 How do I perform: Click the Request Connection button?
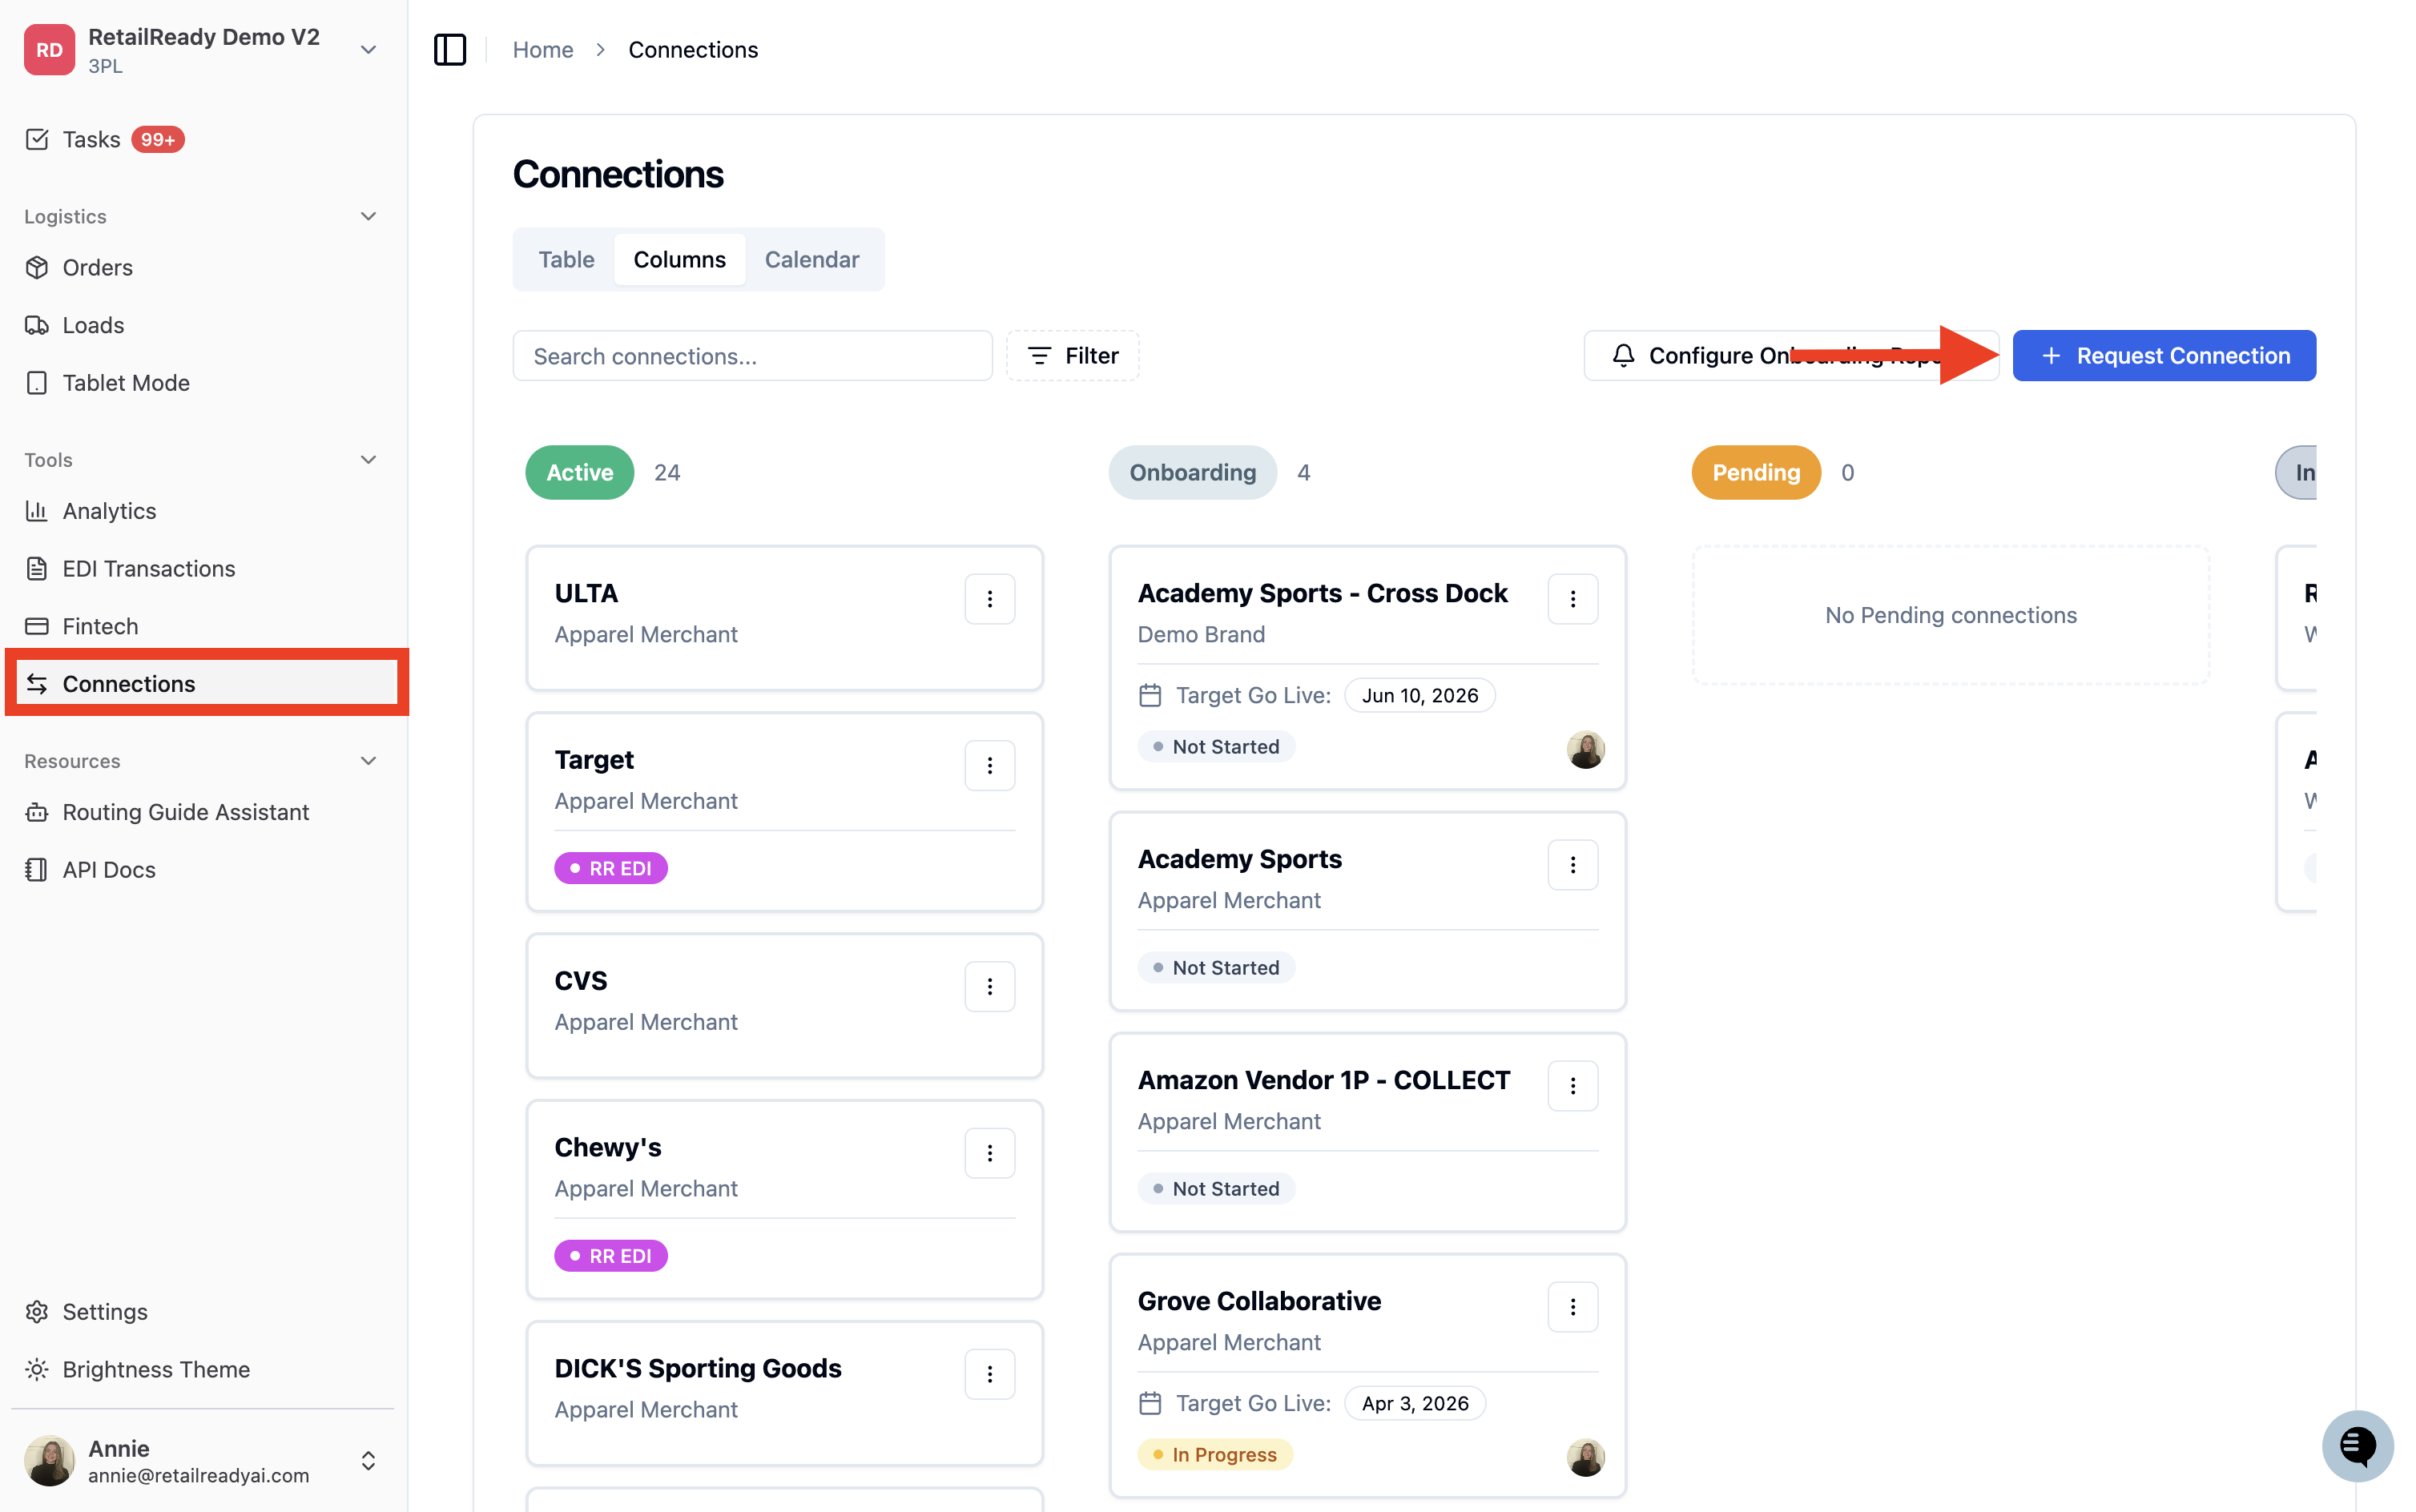click(2163, 355)
